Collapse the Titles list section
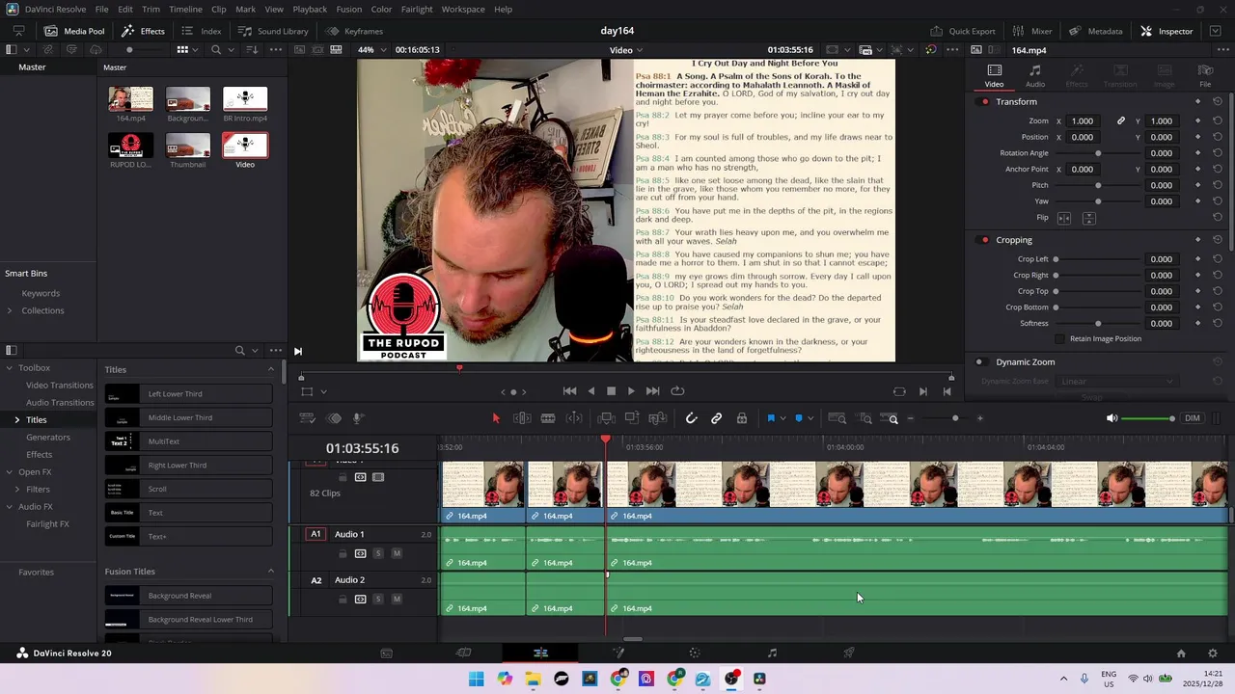 click(x=270, y=369)
